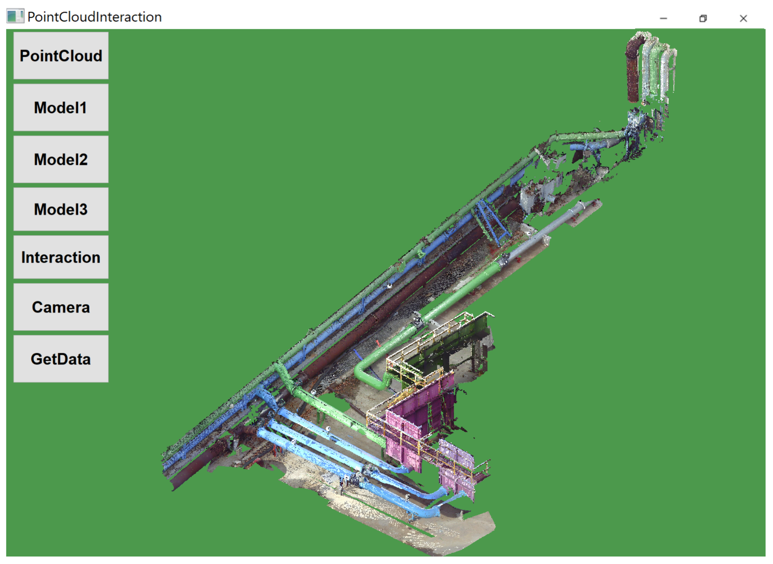Screen dimensions: 773x564
Task: Click the PointCloud button
Action: 61,56
